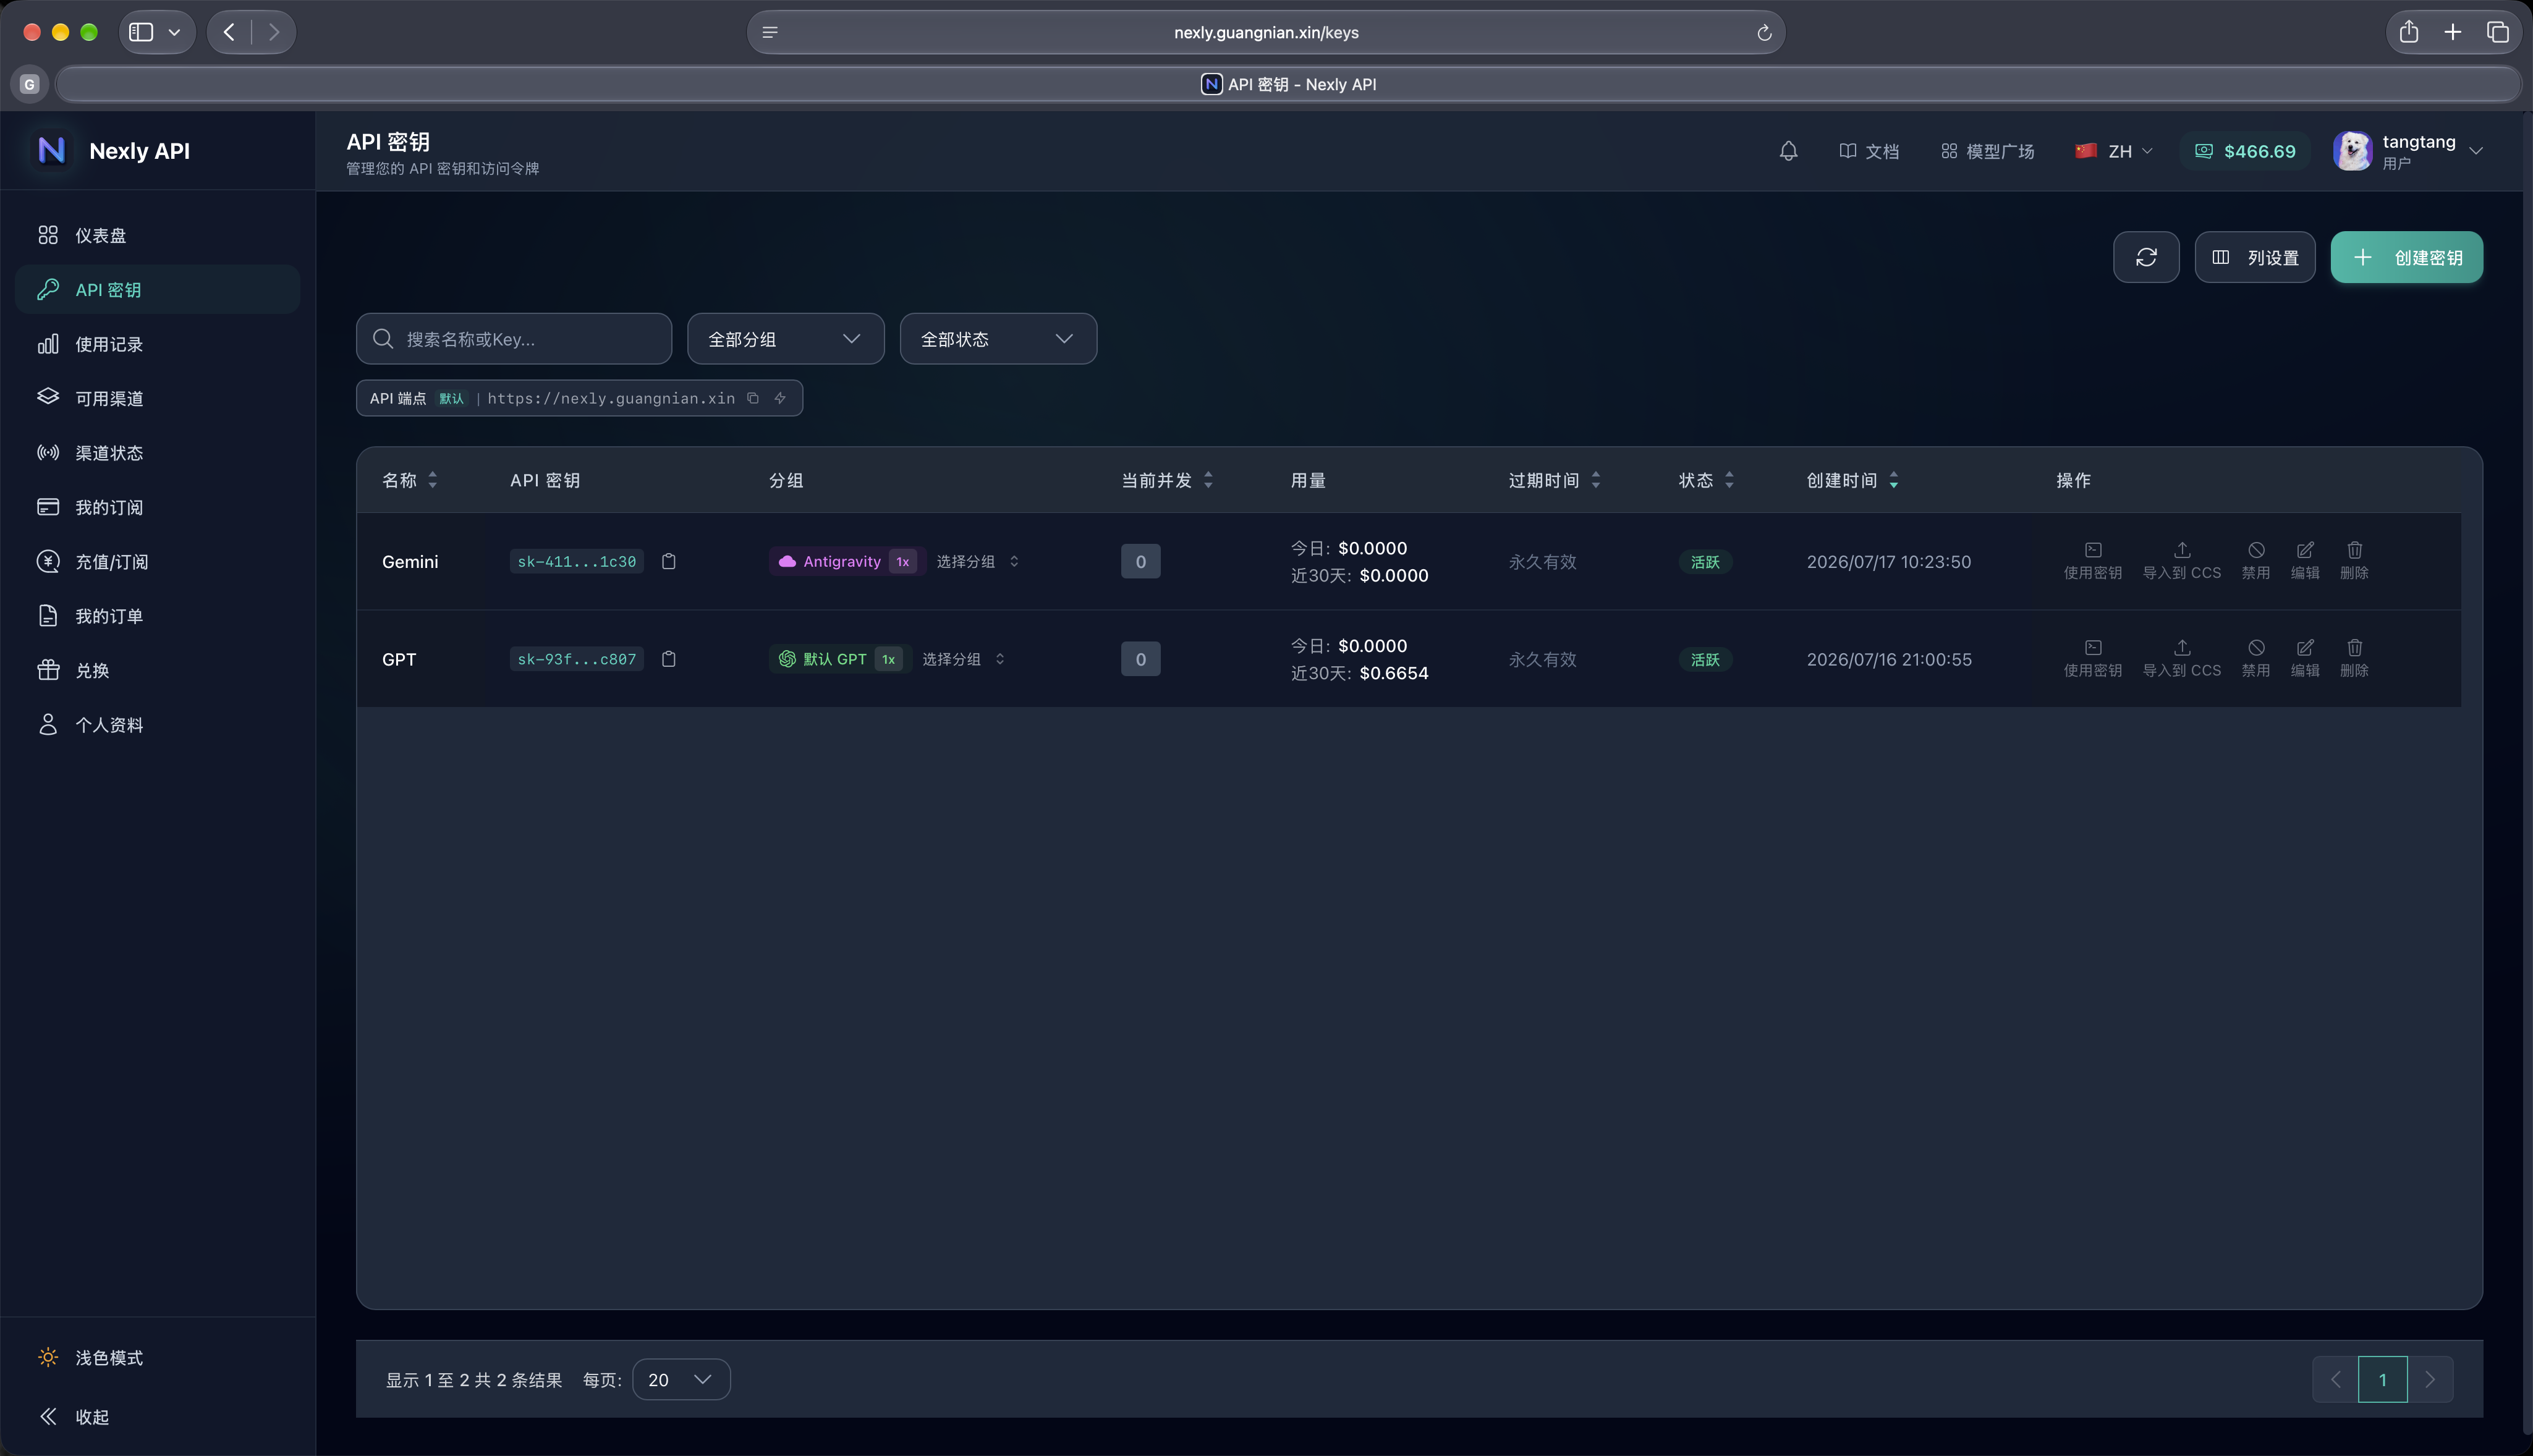
Task: Delete the Gemini key
Action: [2354, 560]
